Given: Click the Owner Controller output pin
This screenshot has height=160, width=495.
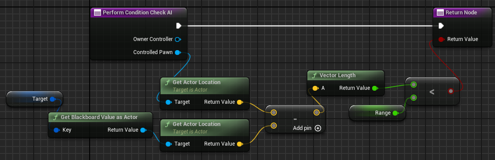Looking at the screenshot, I should pyautogui.click(x=178, y=39).
